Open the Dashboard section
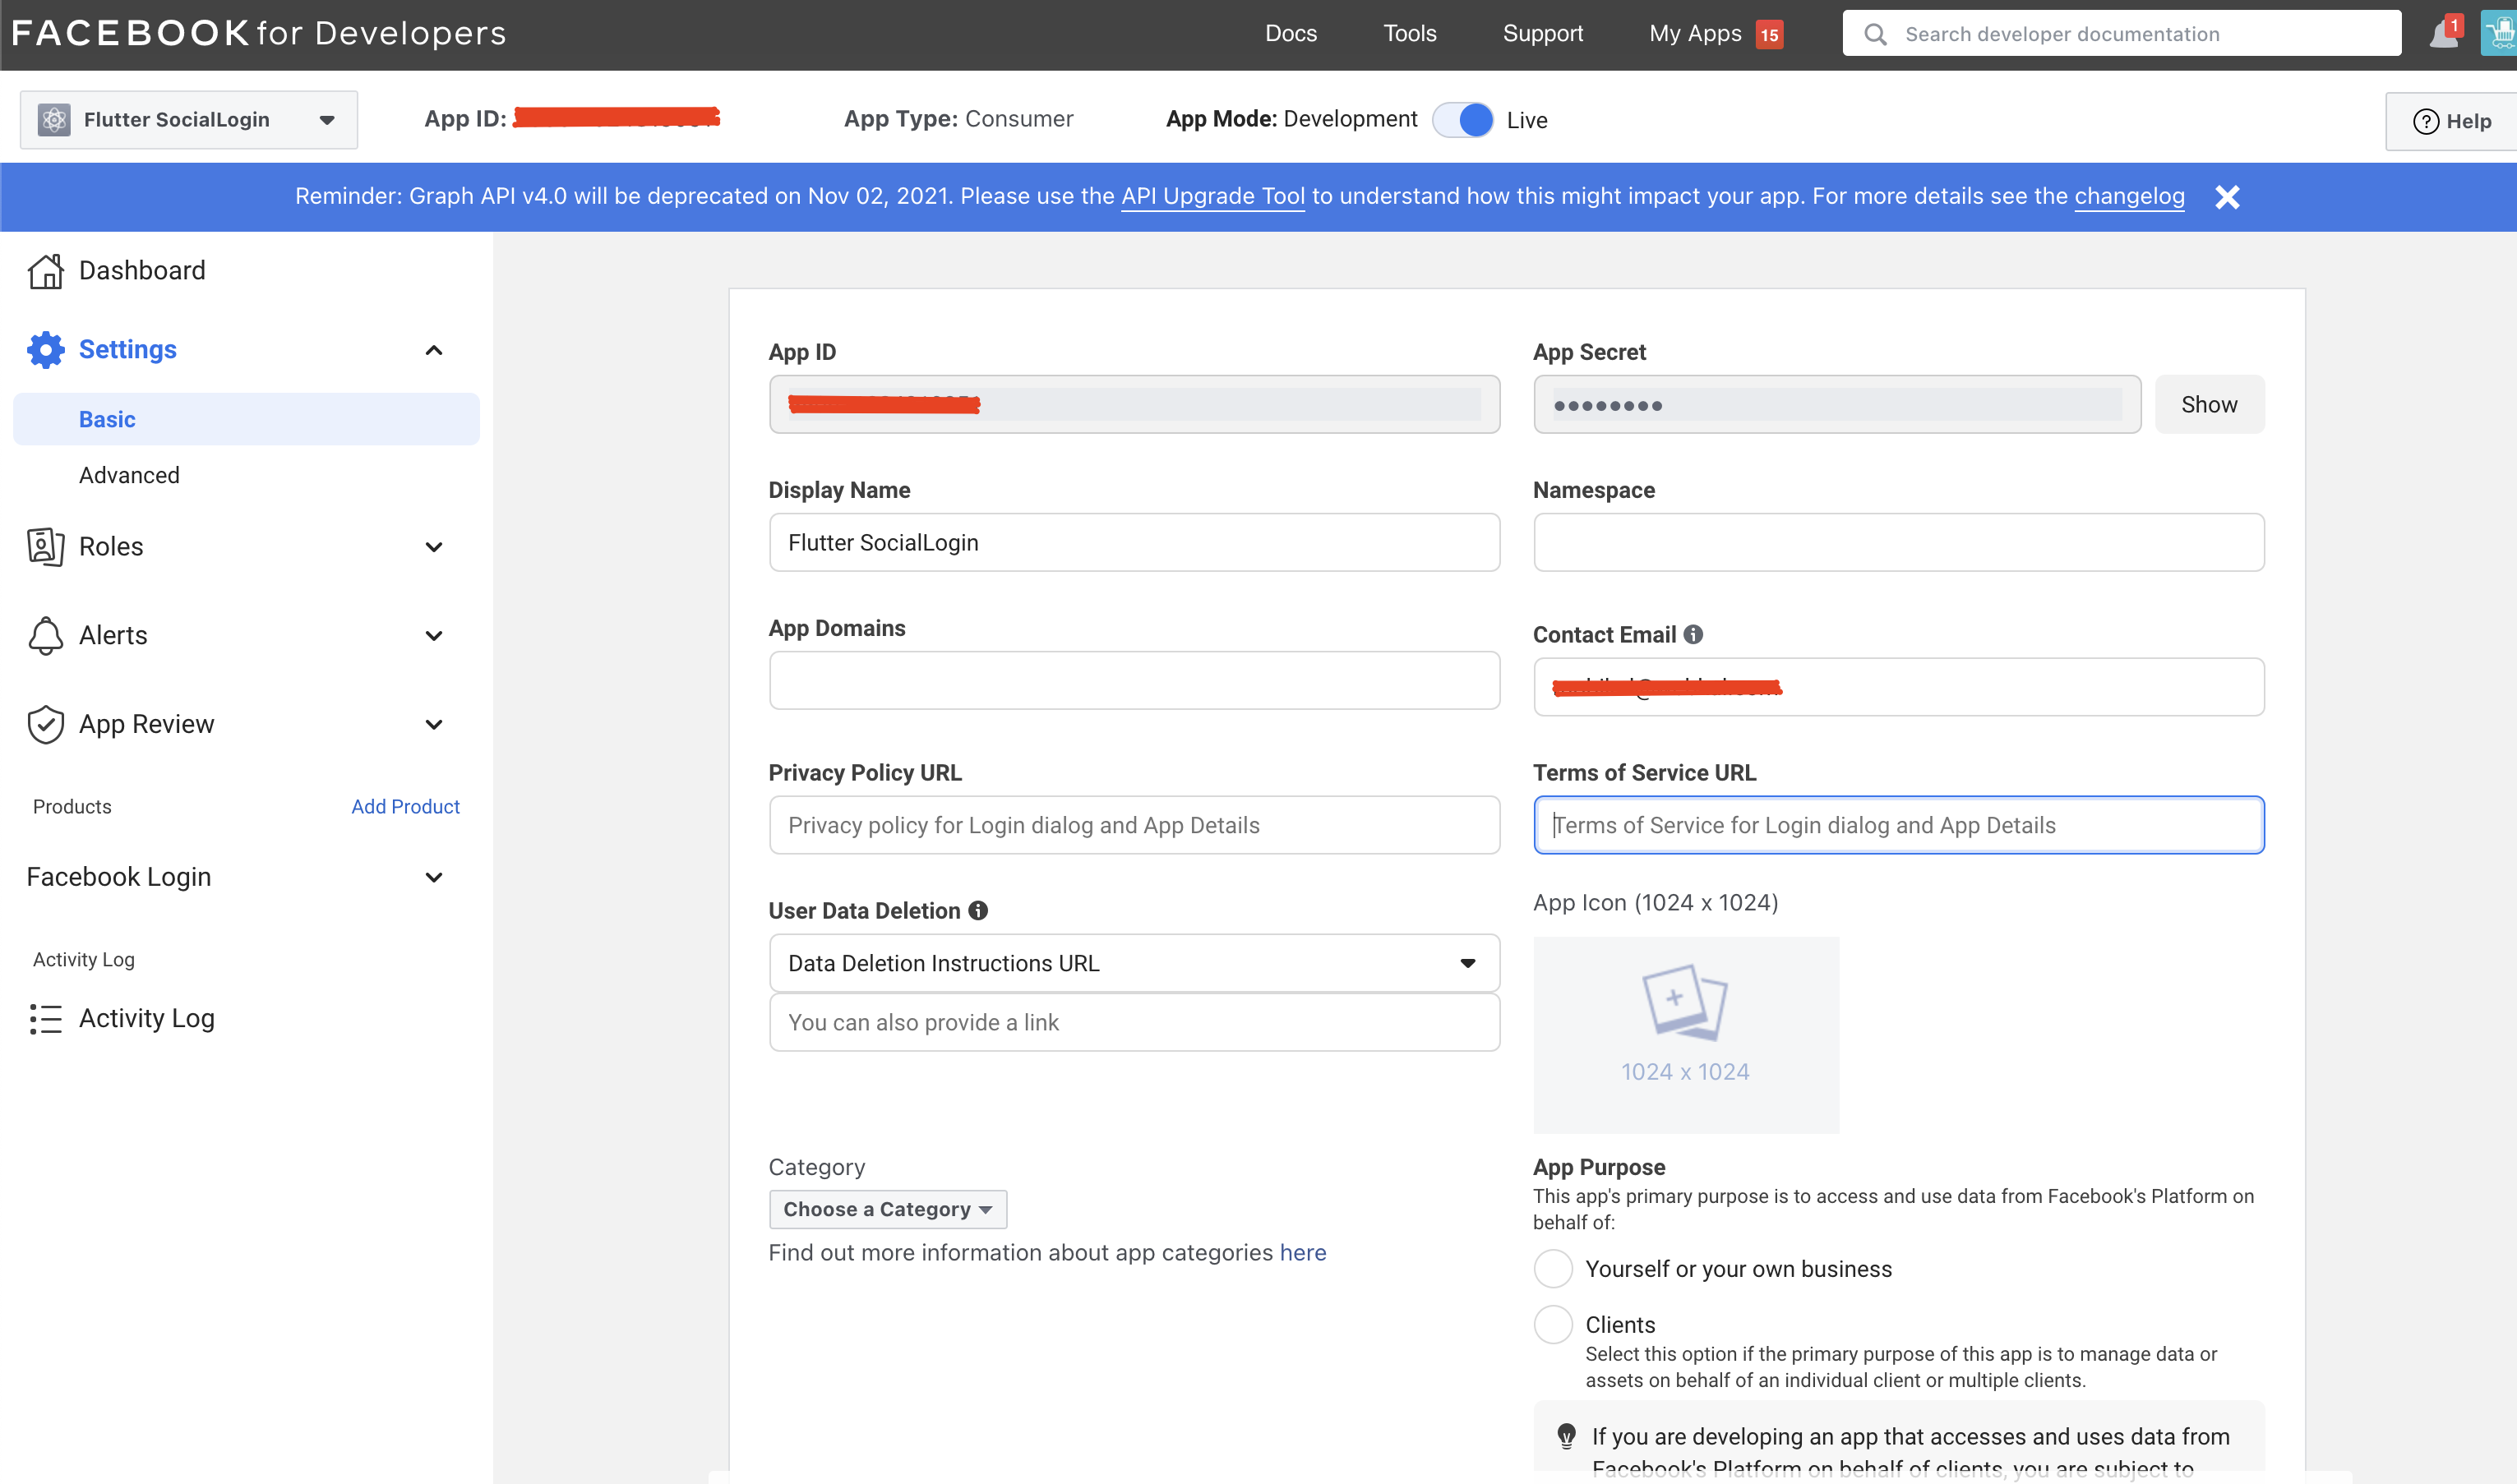The width and height of the screenshot is (2517, 1484). (x=141, y=270)
